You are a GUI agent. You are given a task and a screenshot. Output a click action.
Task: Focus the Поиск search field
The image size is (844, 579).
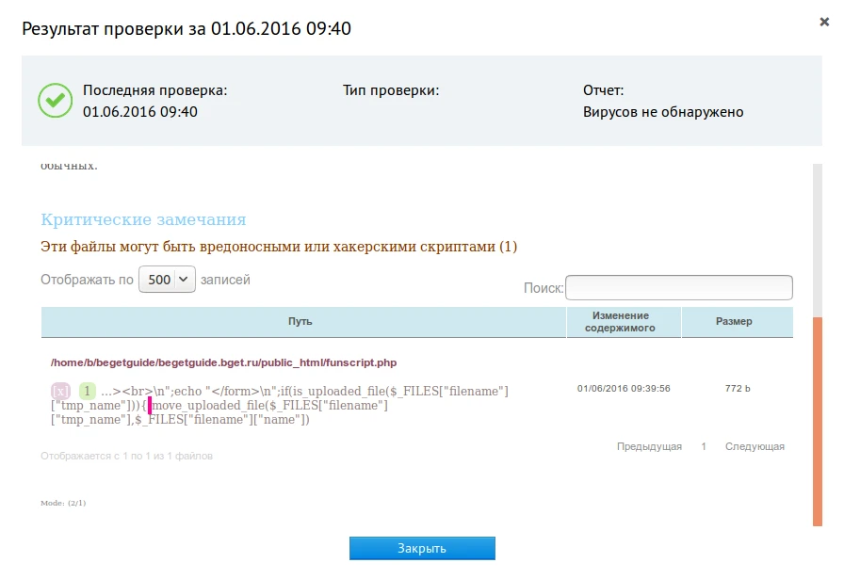[x=678, y=287]
